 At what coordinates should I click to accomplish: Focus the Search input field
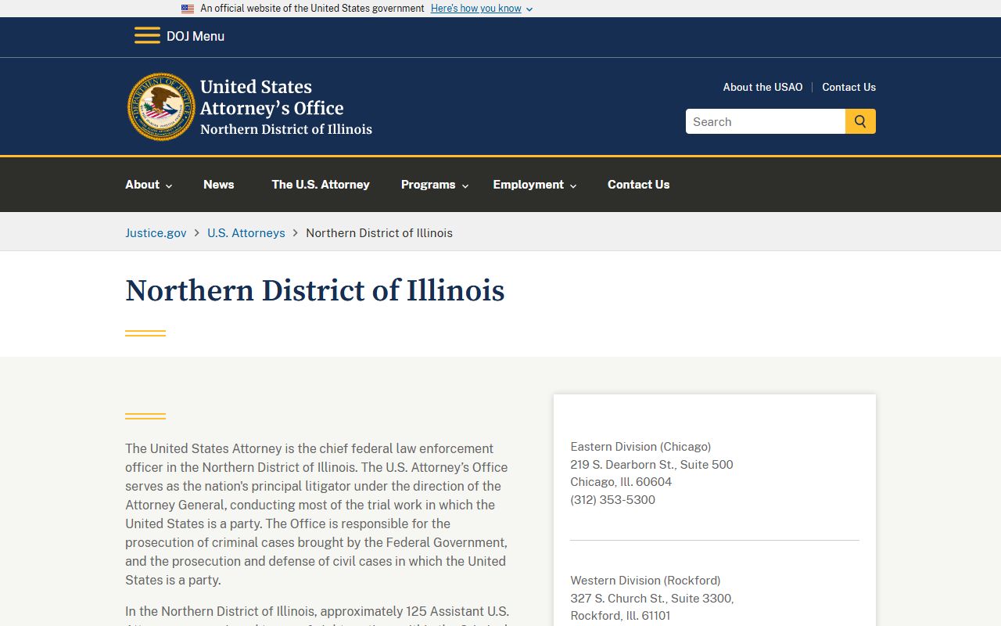766,121
